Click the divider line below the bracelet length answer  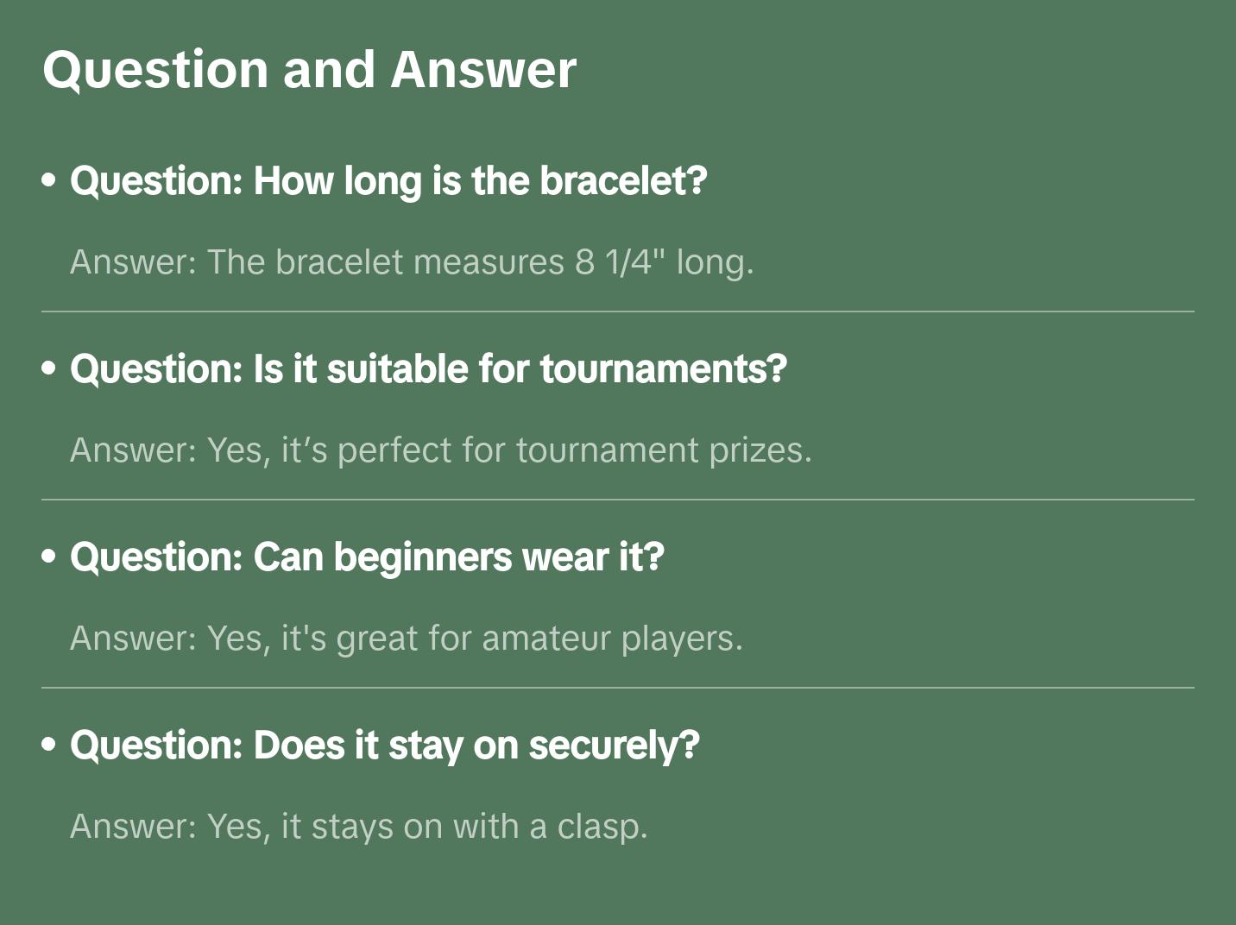[618, 311]
